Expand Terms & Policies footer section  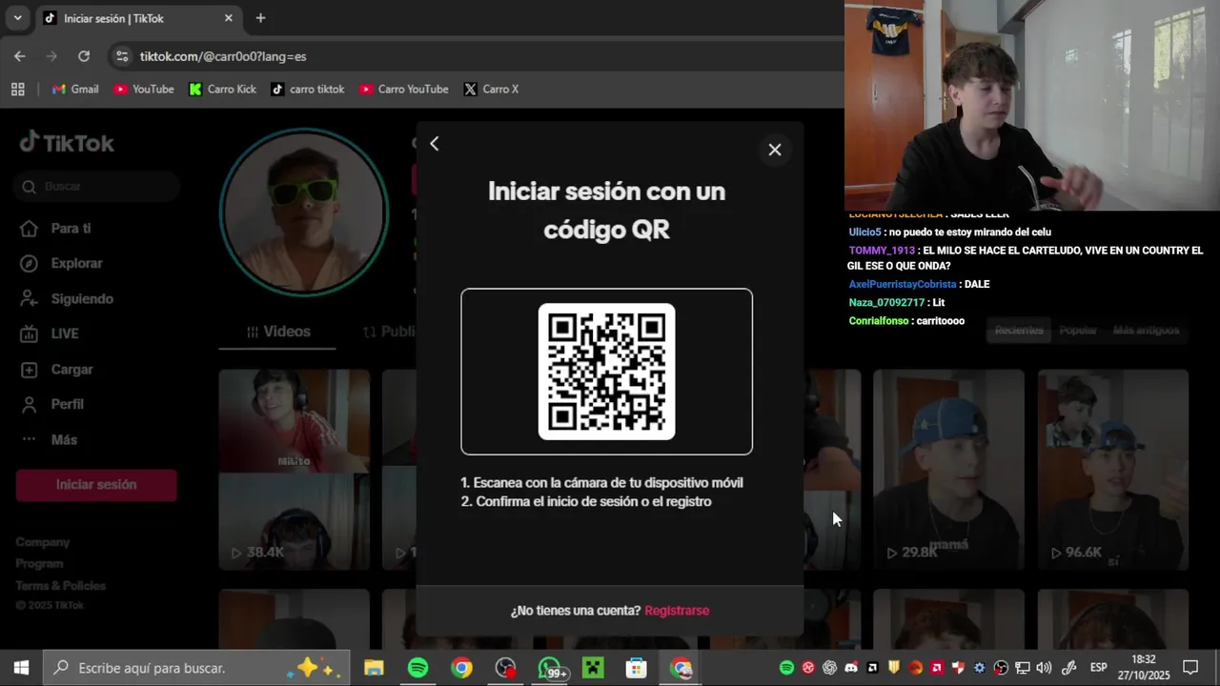click(x=60, y=586)
